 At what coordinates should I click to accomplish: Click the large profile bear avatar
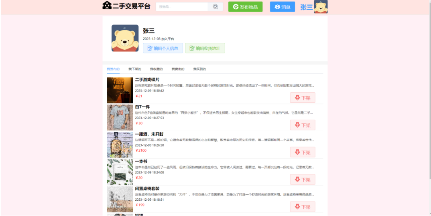125,38
